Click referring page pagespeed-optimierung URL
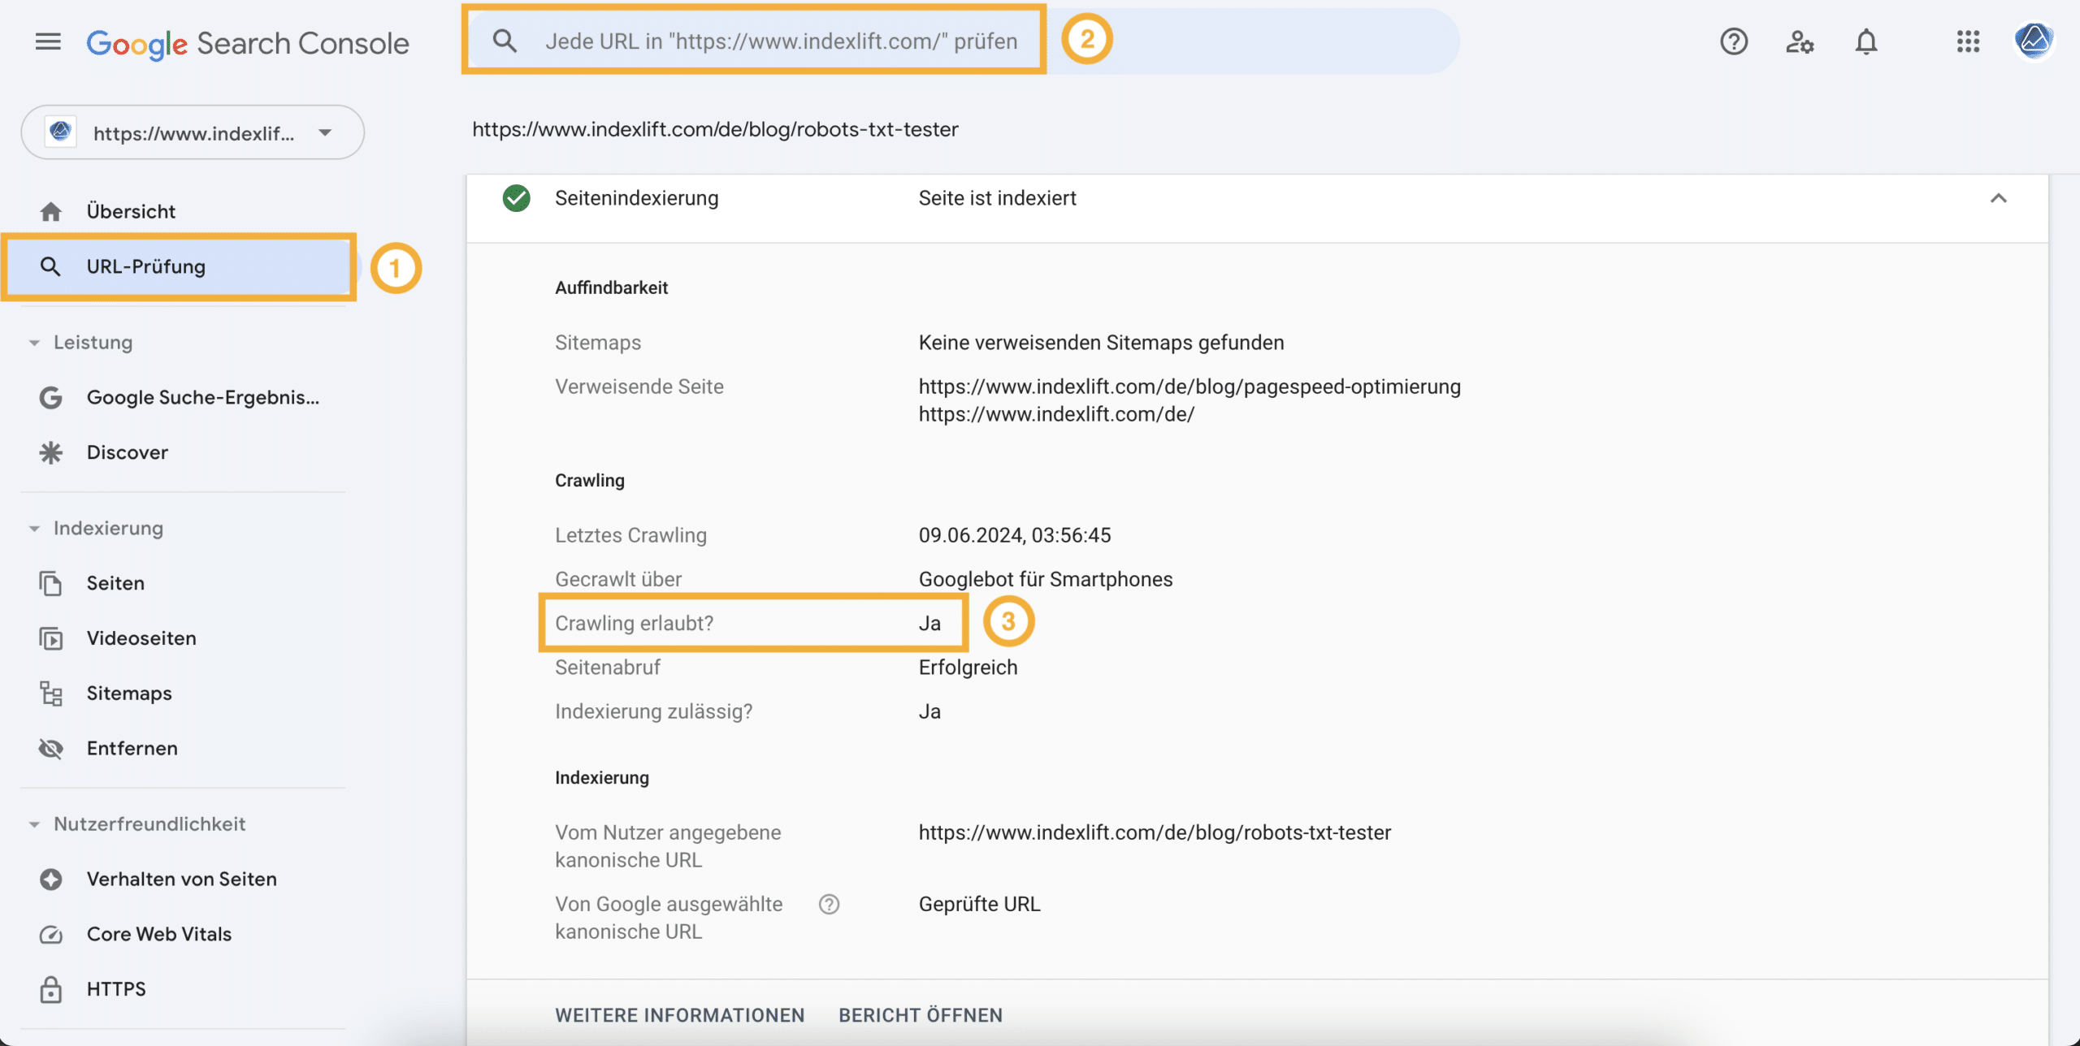The image size is (2080, 1046). point(1189,387)
